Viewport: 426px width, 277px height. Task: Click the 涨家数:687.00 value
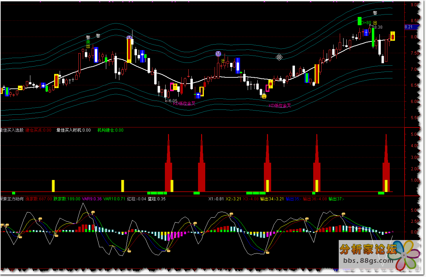tap(39, 199)
